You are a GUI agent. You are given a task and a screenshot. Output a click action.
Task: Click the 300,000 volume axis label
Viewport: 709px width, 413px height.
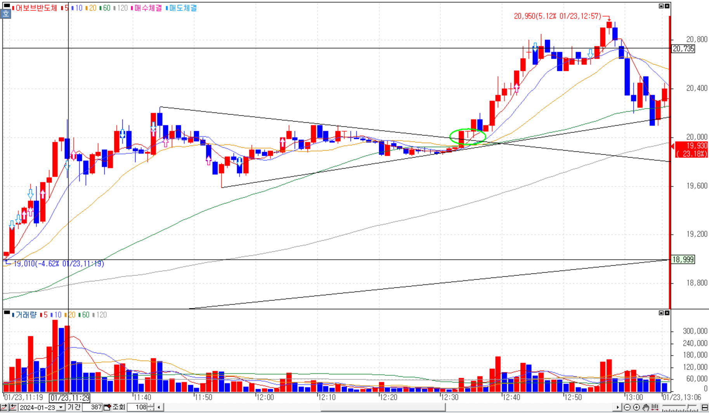coord(695,331)
